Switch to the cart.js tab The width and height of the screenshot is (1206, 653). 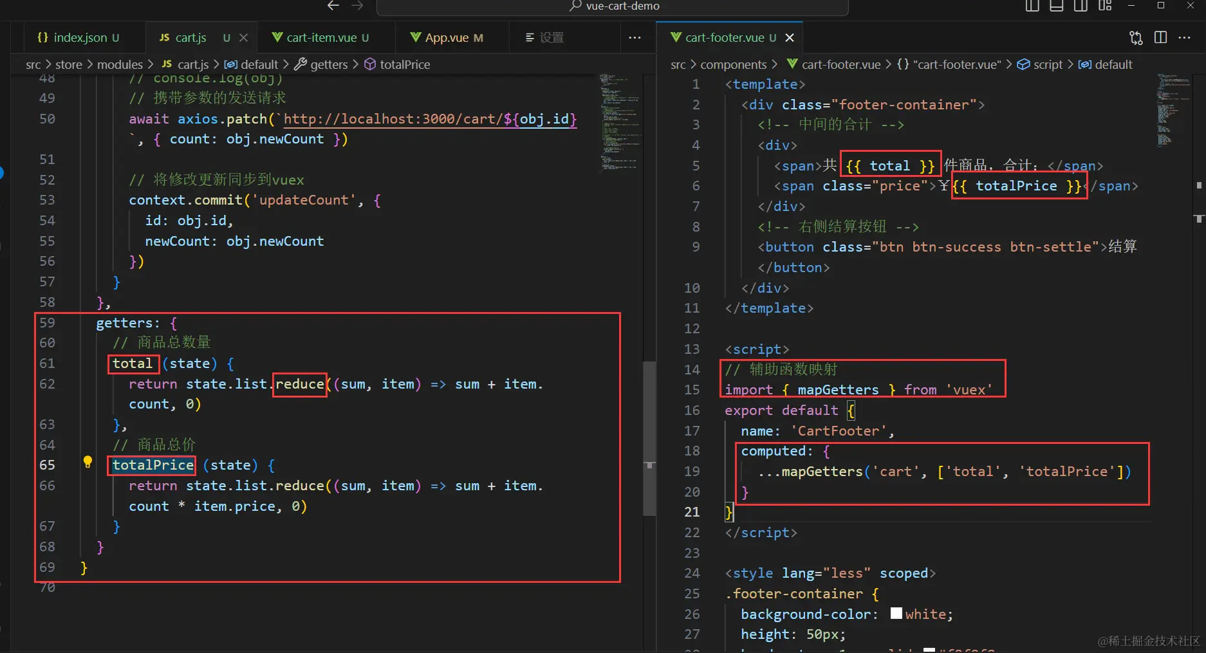pyautogui.click(x=191, y=37)
